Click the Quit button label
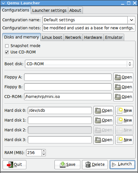The image size is (138, 173). tap(18, 165)
